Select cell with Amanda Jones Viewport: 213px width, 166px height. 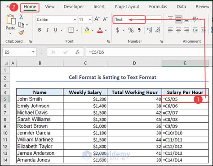(x=40, y=160)
